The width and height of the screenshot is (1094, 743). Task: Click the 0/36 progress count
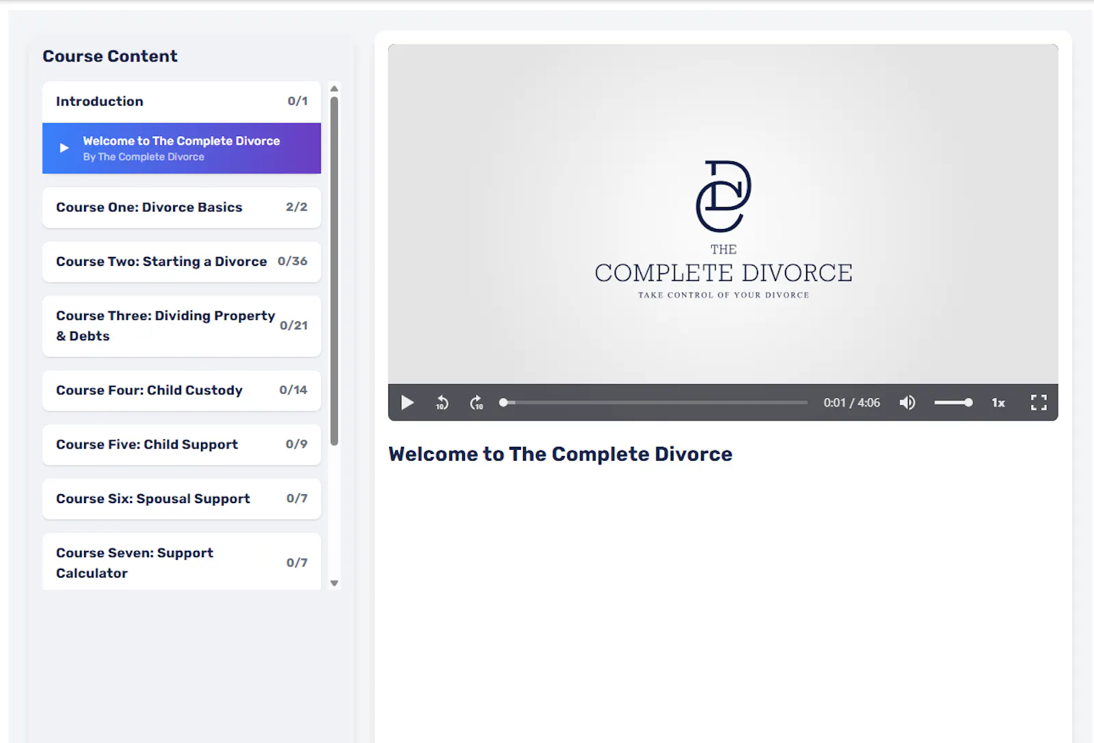click(x=293, y=261)
